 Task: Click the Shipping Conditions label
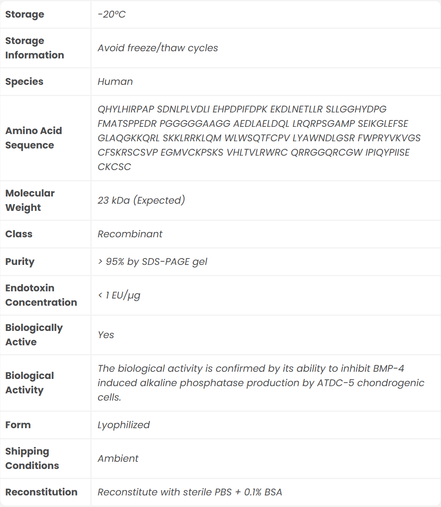pos(32,459)
